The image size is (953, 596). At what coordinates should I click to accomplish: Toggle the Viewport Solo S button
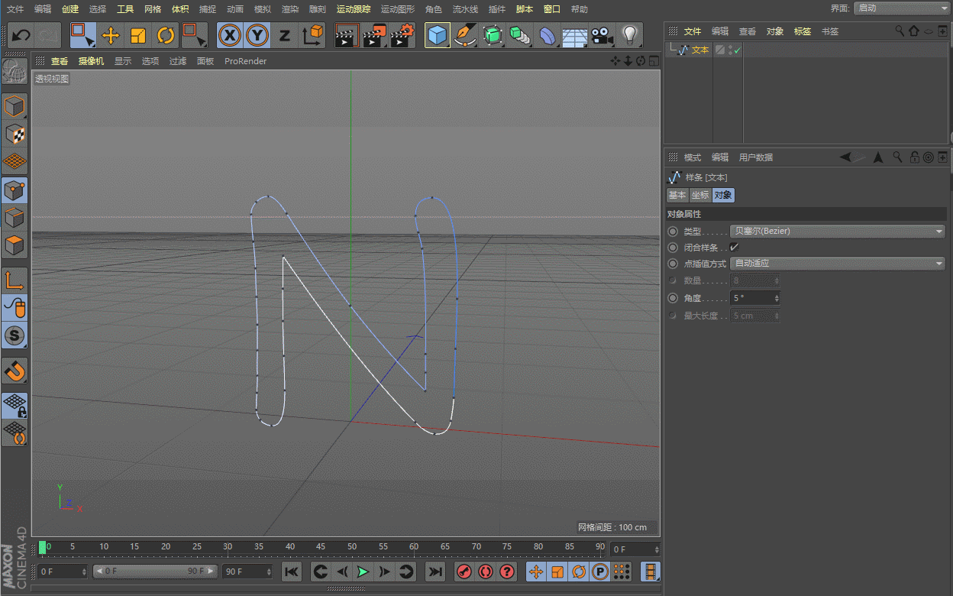point(15,335)
